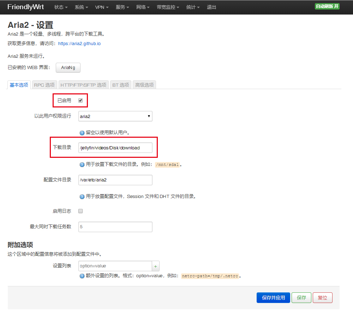Image resolution: width=353 pixels, height=310 pixels.
Task: Toggle the 已启用 checkbox
Action: (80, 100)
